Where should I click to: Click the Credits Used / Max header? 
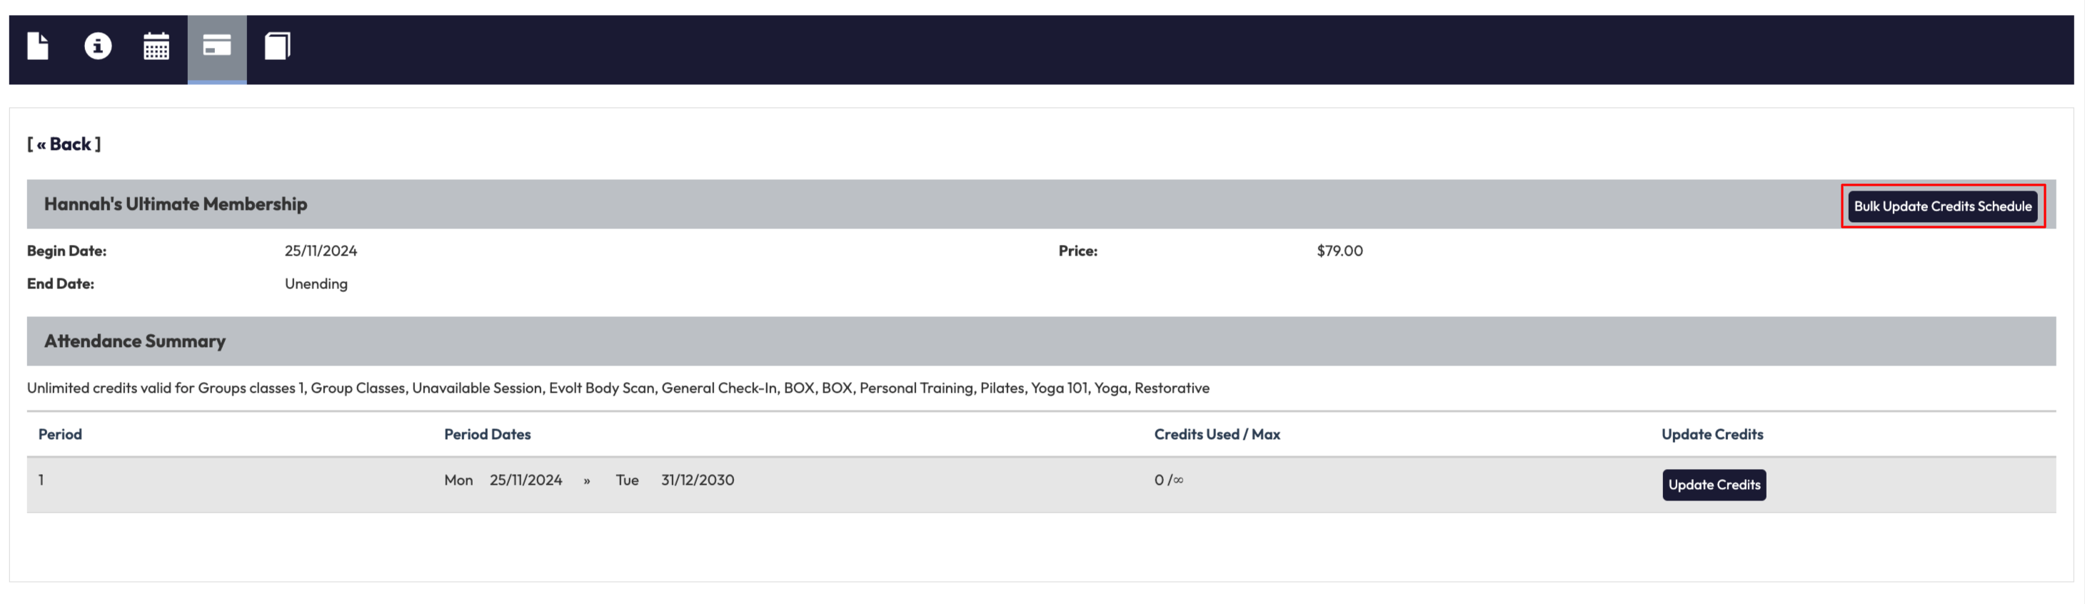pyautogui.click(x=1217, y=434)
